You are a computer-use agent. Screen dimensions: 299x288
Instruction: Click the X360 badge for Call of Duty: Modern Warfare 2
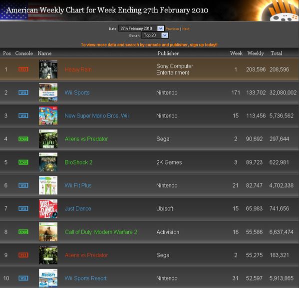[x=23, y=232]
